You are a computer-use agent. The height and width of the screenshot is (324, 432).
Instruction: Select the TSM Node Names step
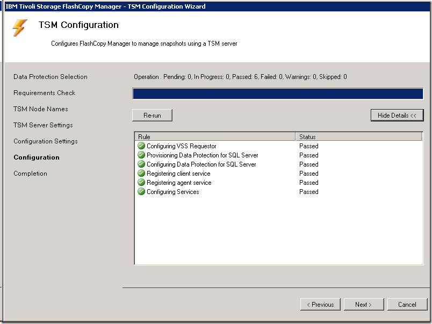41,109
